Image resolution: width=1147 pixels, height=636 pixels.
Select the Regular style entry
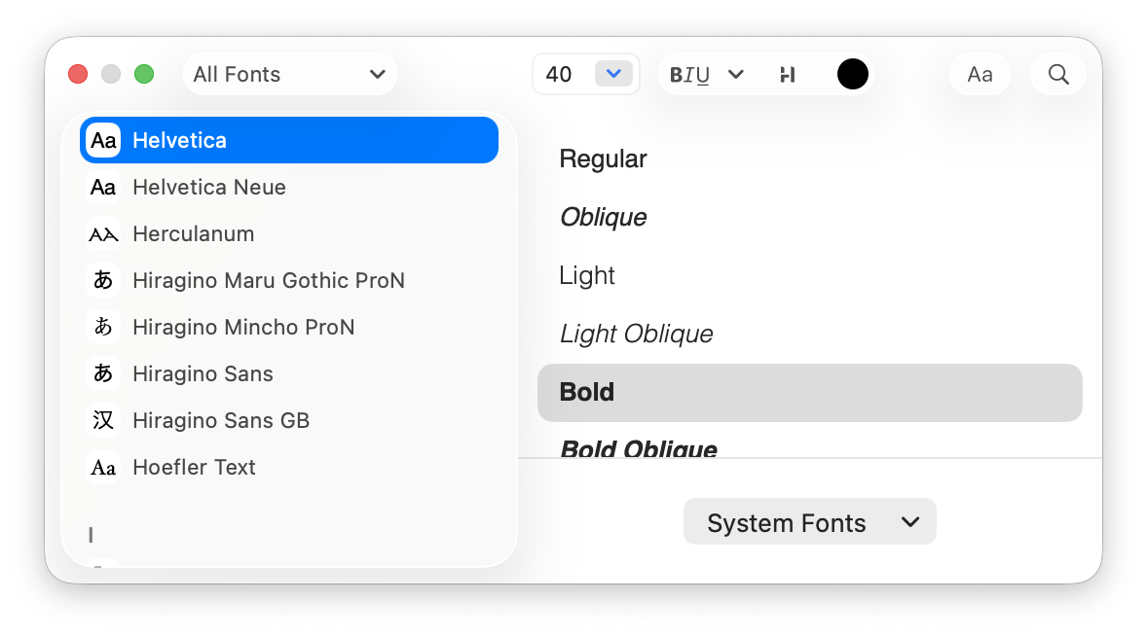coord(603,159)
